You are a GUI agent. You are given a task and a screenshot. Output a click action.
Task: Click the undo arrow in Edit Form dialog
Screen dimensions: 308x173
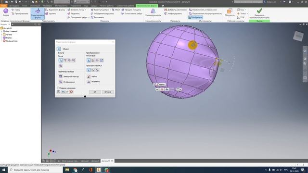(63, 92)
